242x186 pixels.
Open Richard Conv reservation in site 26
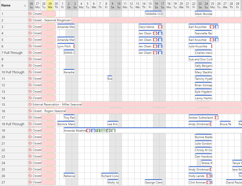coord(109,176)
